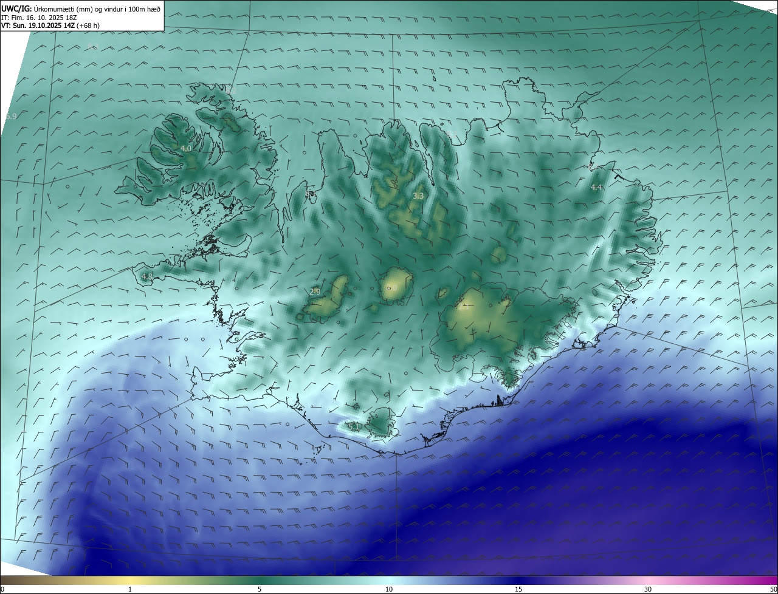Screen dimensions: 778x594
Task: Click the 1 label on the color scale
Action: point(130,589)
